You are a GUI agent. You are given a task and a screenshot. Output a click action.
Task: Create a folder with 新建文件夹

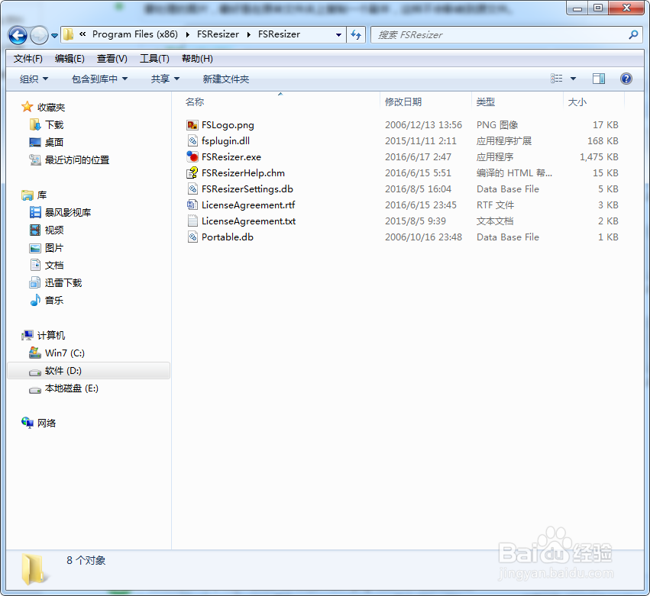click(226, 79)
